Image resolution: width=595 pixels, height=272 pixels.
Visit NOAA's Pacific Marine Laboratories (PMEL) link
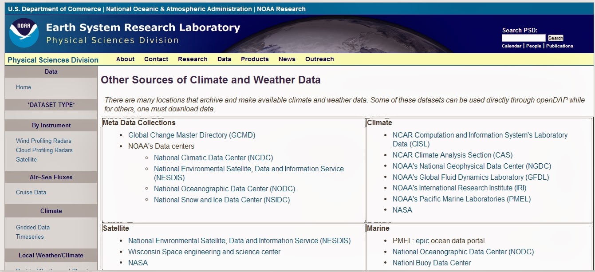461,199
